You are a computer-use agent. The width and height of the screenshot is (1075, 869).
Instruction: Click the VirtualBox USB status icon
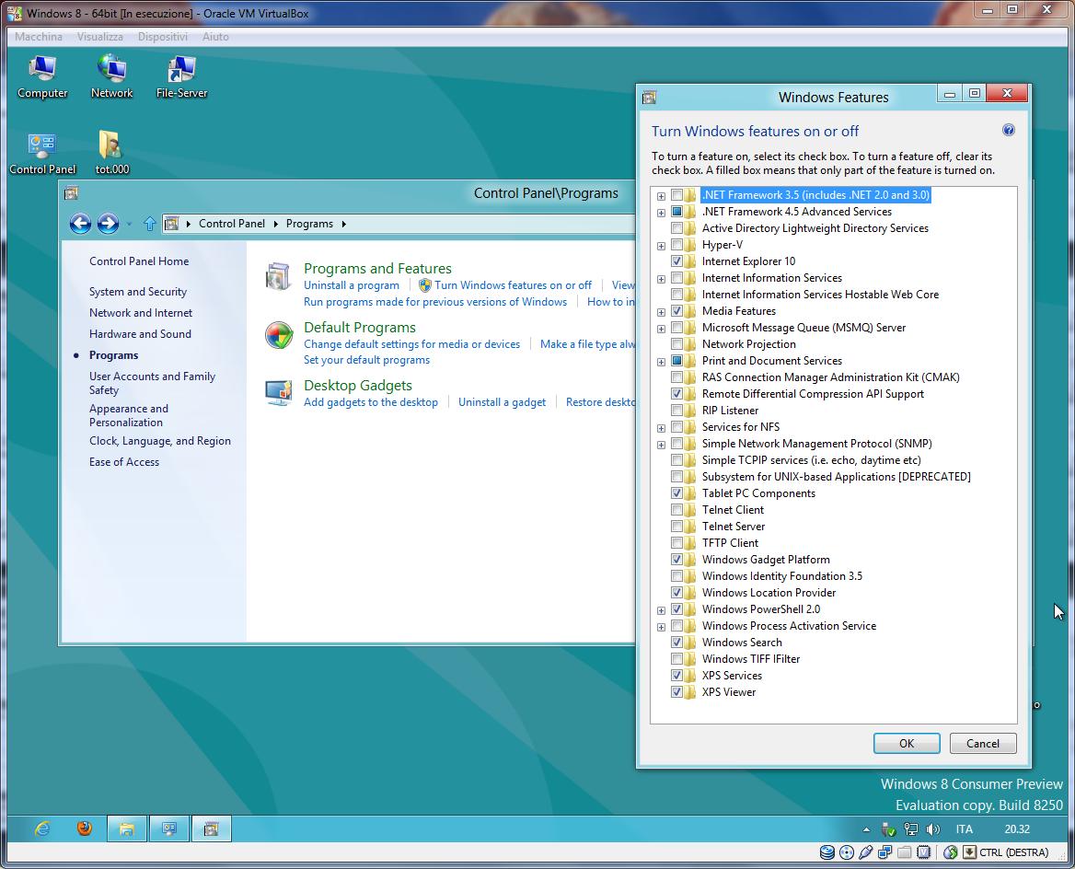(866, 852)
